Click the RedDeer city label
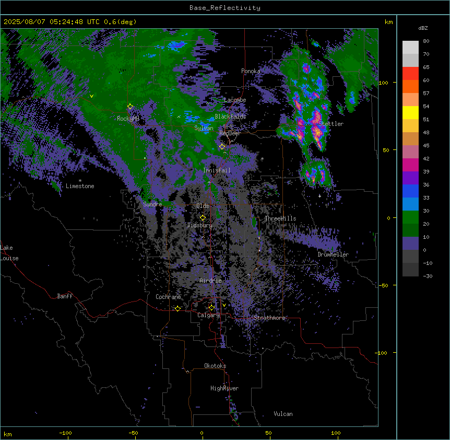Screen dimensions: 450x440 point(230,133)
